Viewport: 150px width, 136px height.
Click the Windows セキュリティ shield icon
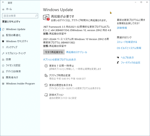pos(3,41)
